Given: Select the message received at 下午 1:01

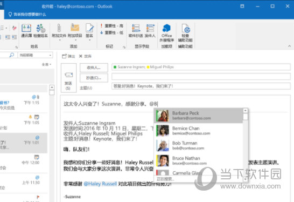Looking at the screenshot, I should 24,143.
